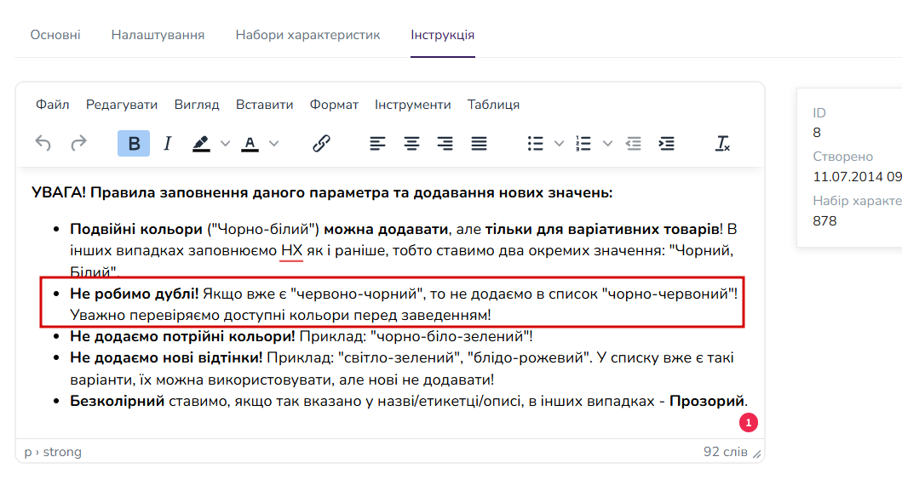Click the text "Не додаємо нові відтінки!"
The image size is (902, 491).
coord(166,357)
